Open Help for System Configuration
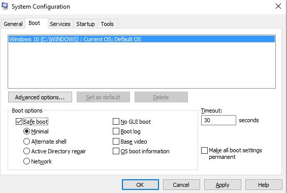 (x=264, y=185)
